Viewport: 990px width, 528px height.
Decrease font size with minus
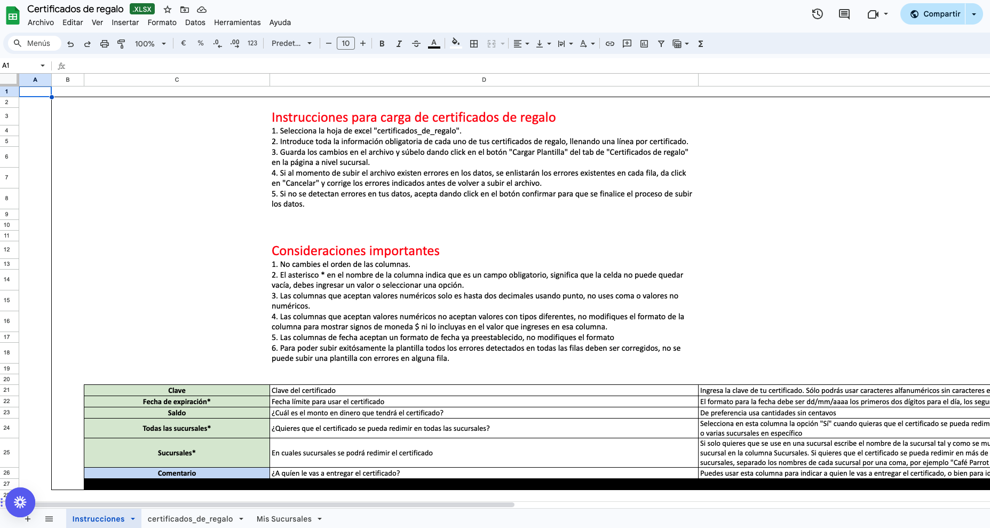tap(329, 44)
